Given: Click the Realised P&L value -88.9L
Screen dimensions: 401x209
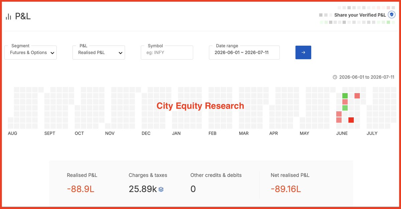Looking at the screenshot, I should [x=81, y=189].
